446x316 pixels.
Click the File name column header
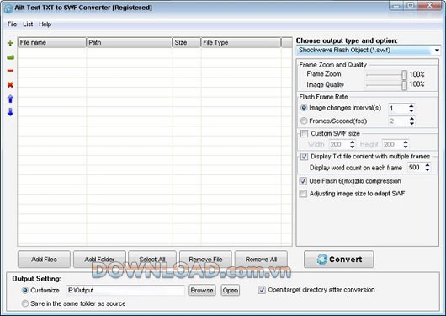point(52,43)
